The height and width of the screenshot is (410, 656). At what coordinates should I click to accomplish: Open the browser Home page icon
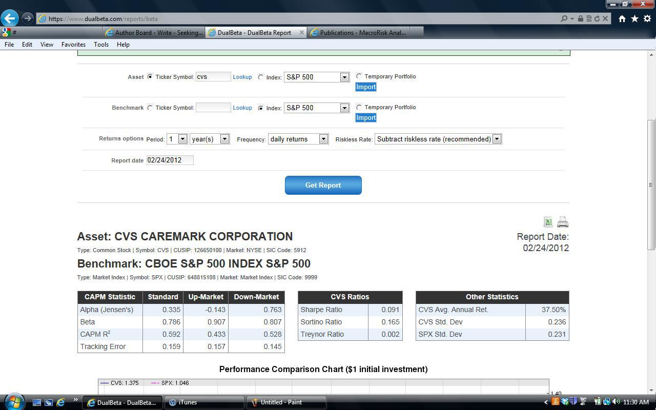click(x=622, y=18)
